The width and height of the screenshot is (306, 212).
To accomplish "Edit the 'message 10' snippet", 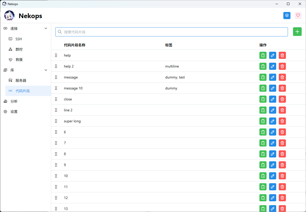I will (x=272, y=88).
